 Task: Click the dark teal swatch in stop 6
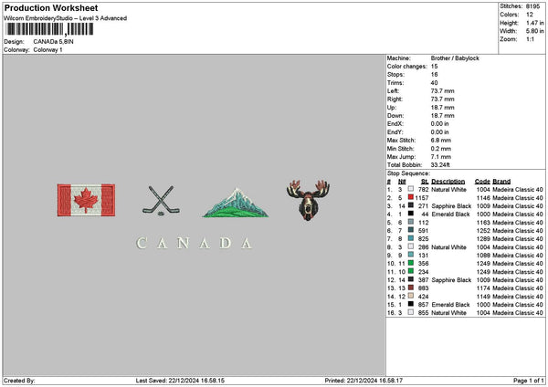411,230
